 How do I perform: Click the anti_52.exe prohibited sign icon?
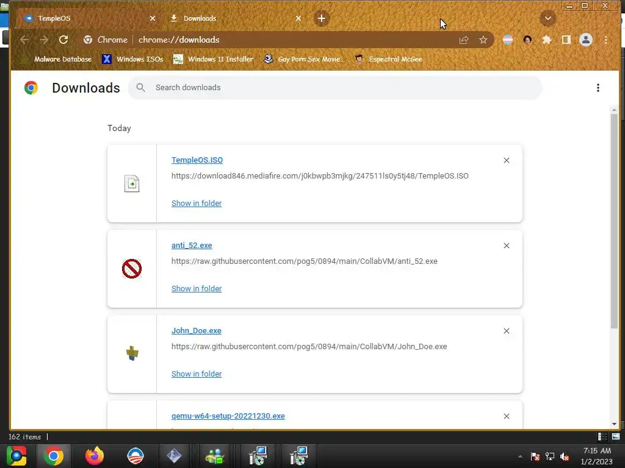click(132, 269)
